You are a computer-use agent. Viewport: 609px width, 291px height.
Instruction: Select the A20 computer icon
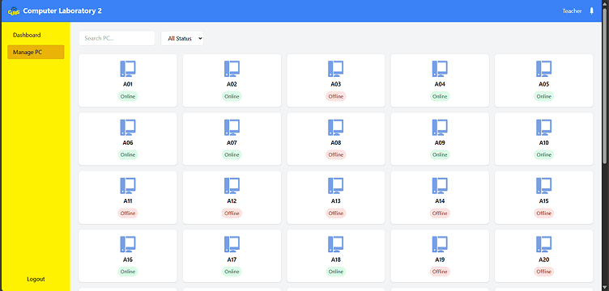(543, 244)
